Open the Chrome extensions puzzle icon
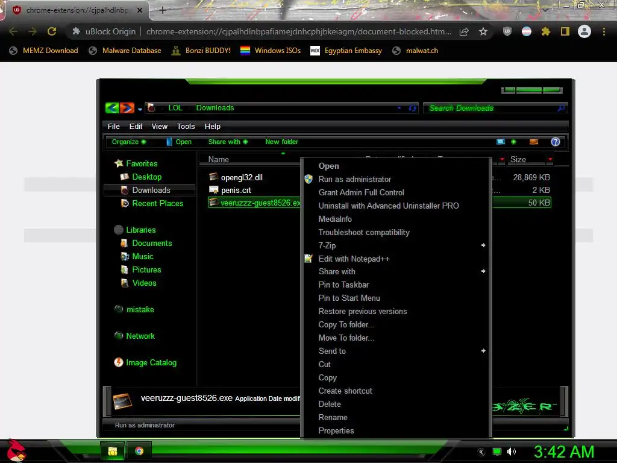 click(545, 31)
